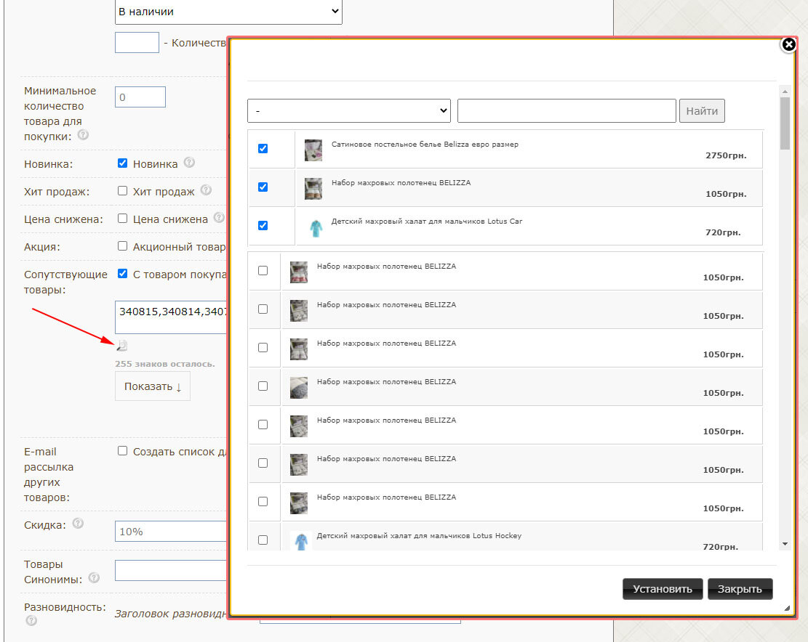Image resolution: width=808 pixels, height=642 pixels.
Task: Enable the Хит продаж checkbox
Action: (123, 191)
